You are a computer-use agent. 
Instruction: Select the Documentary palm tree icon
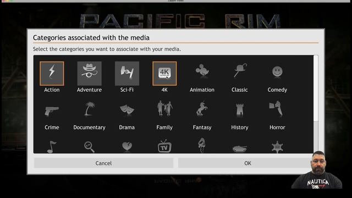tap(89, 109)
